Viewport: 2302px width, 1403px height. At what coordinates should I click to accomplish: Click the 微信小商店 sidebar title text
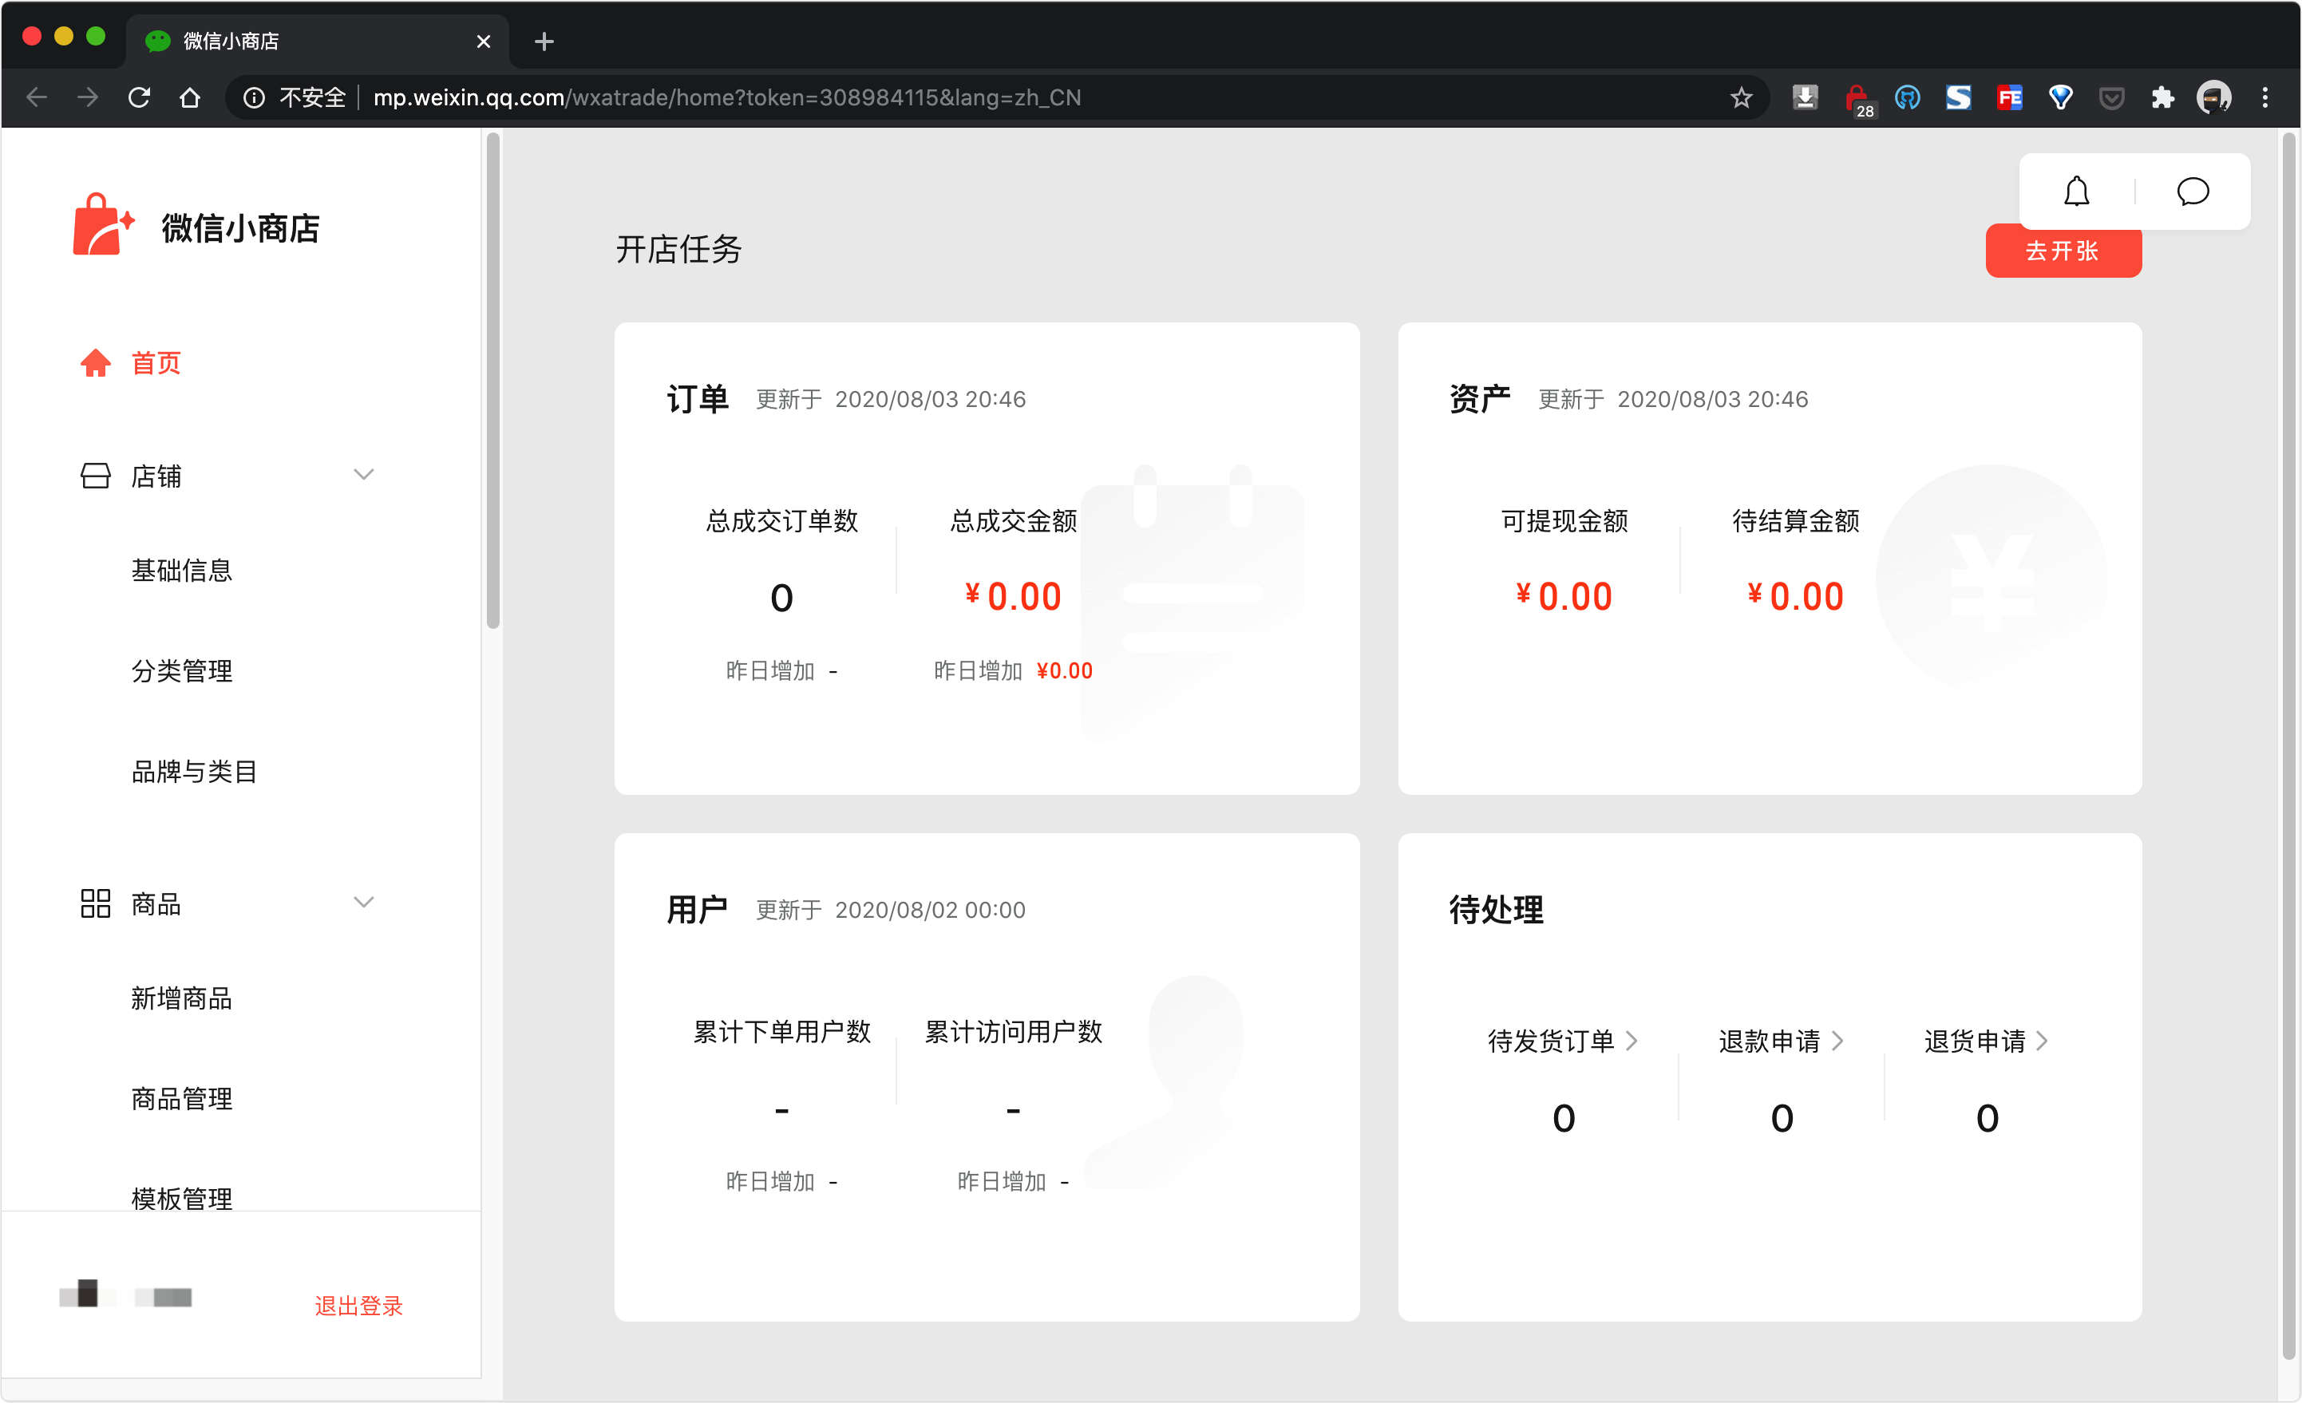tap(240, 228)
